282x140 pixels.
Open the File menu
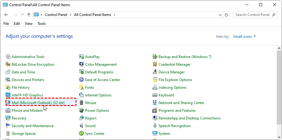click(6, 24)
